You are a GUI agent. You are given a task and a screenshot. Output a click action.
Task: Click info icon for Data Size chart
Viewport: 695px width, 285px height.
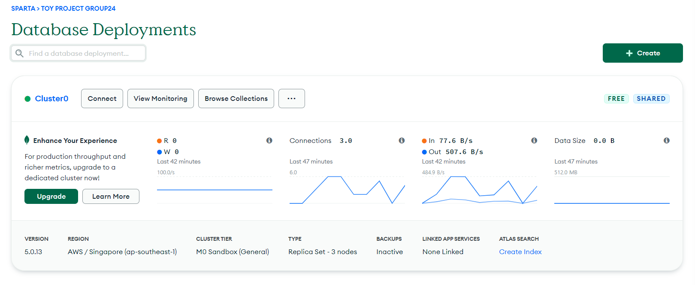(x=667, y=140)
